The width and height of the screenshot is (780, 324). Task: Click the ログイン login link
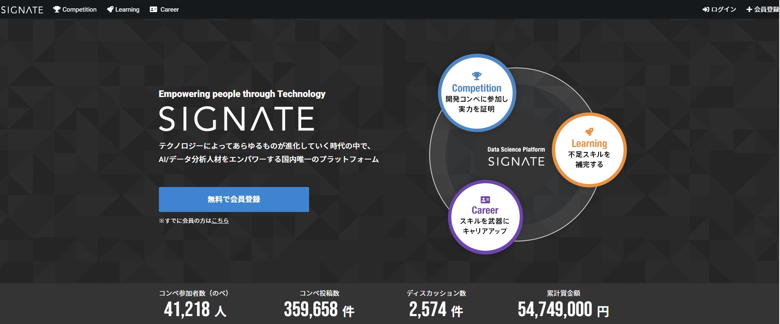click(720, 10)
